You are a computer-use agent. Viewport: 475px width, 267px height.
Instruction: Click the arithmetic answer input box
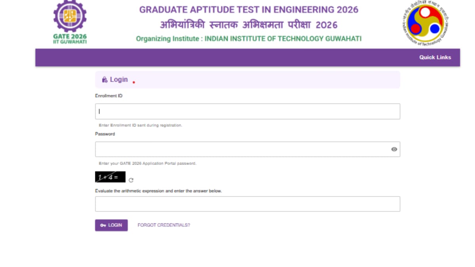tap(247, 203)
